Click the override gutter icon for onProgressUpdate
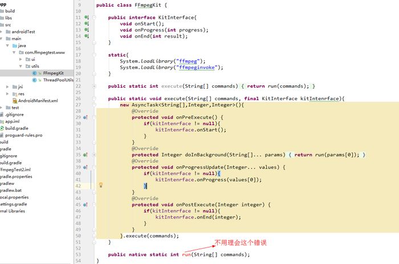This screenshot has width=399, height=264. pos(85,167)
